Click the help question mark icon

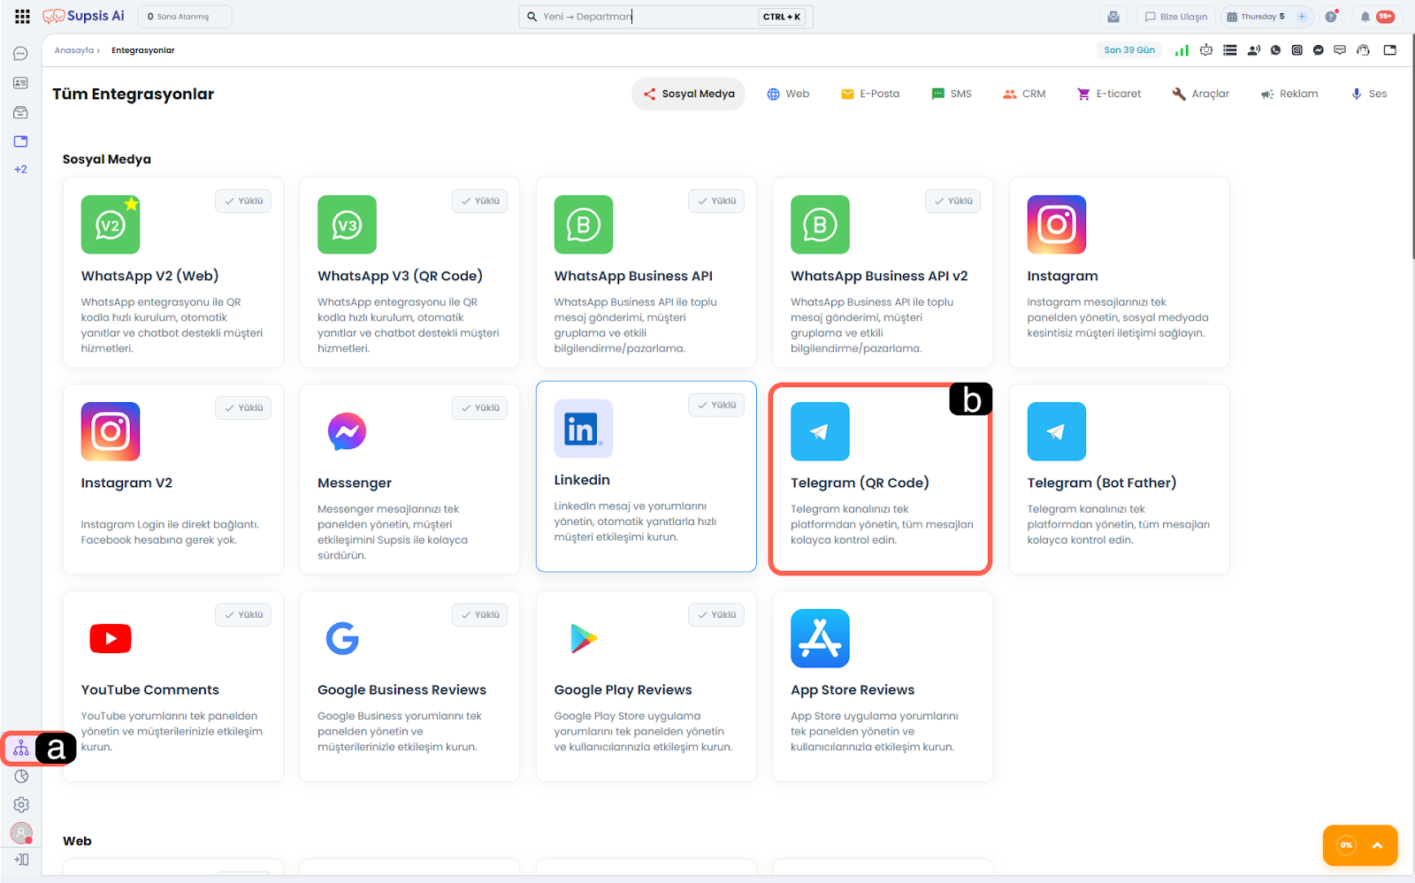pyautogui.click(x=1330, y=17)
